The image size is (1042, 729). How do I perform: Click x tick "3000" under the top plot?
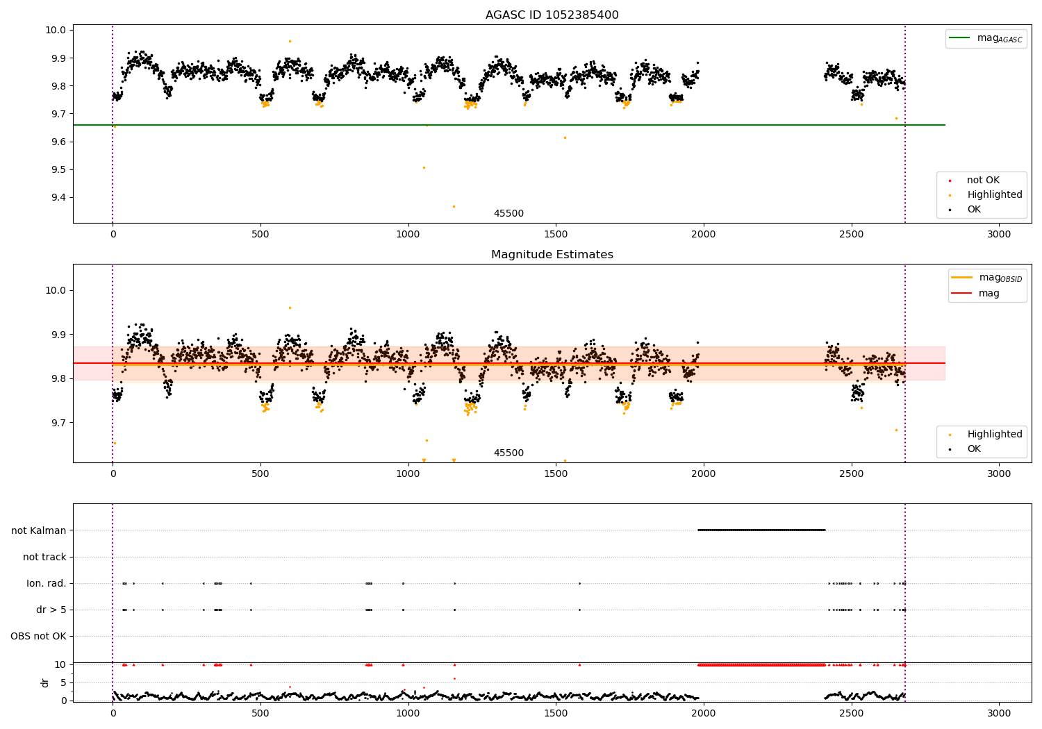[x=999, y=235]
